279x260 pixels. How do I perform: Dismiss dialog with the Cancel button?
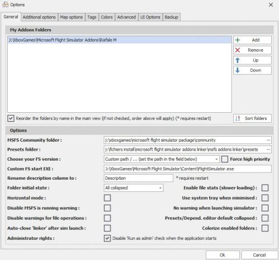coord(259,255)
